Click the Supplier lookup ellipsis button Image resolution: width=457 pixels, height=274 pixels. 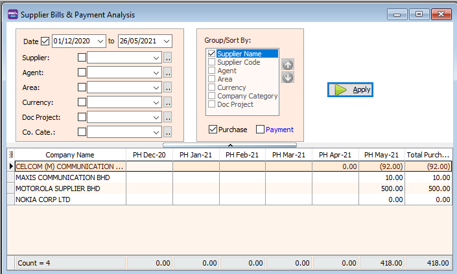[x=167, y=58]
